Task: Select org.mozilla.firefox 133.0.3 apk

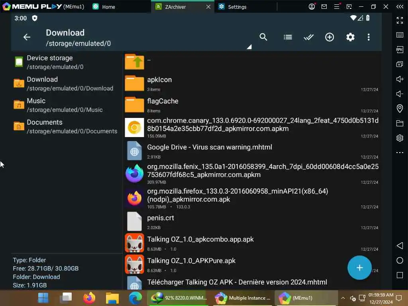Action: (x=251, y=198)
